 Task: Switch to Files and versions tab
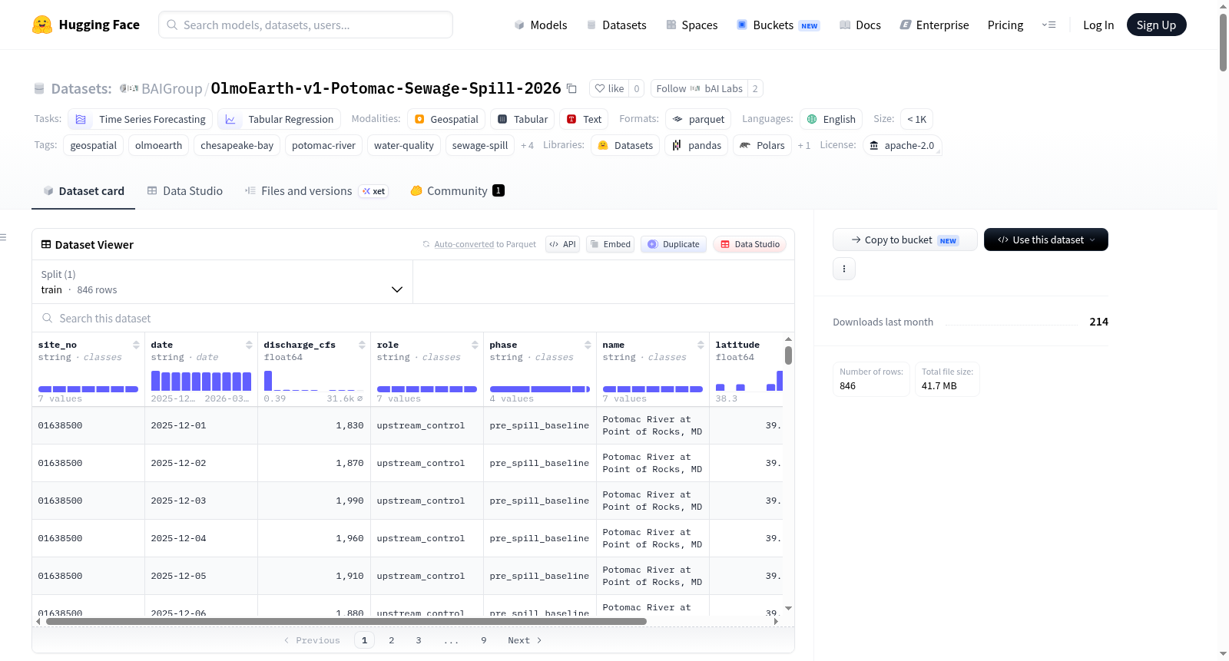coord(316,191)
